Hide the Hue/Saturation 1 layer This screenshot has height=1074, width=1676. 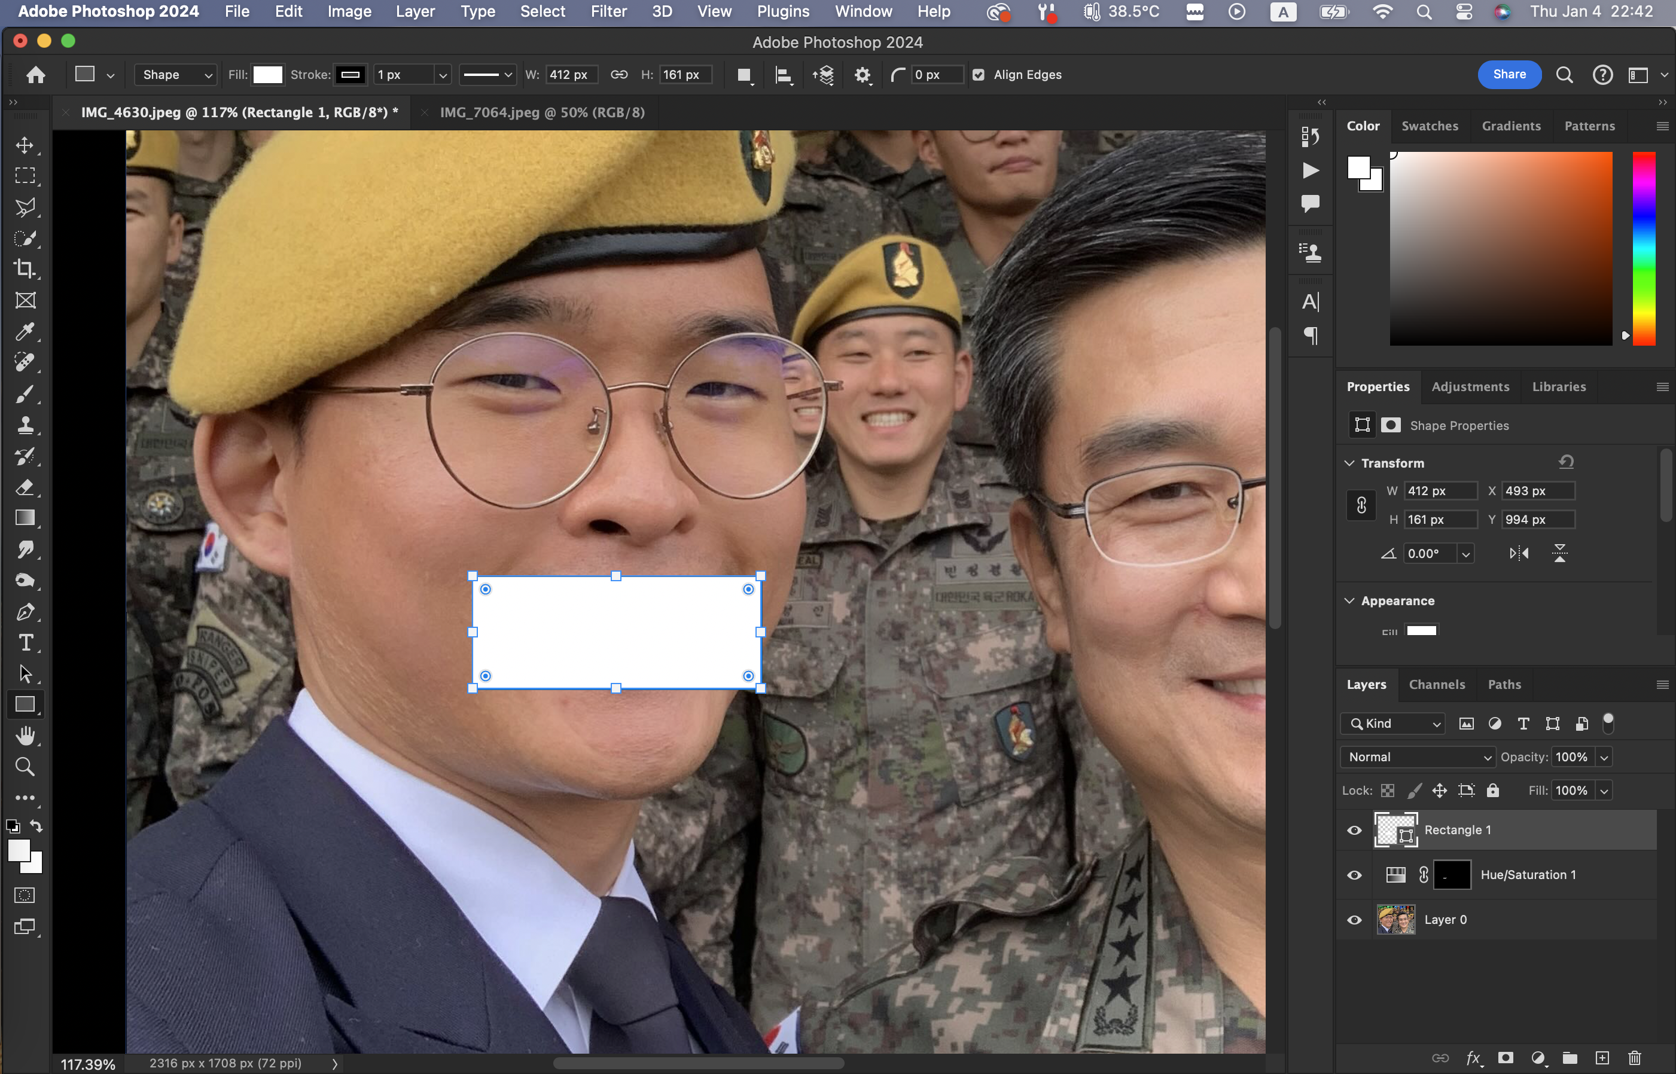1354,874
